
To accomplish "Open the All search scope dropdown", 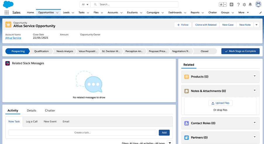I will [x=85, y=5].
